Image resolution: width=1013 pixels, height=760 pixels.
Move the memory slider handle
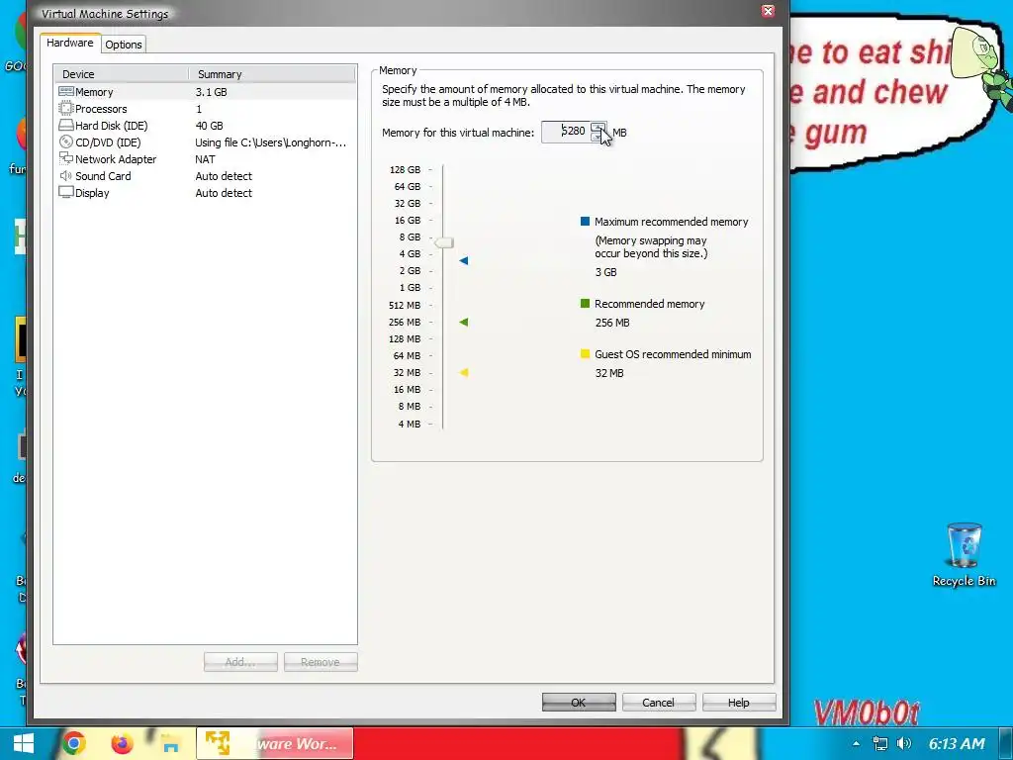coord(444,243)
